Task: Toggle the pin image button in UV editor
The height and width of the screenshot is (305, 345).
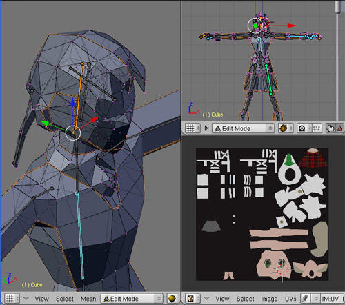Action: click(x=305, y=299)
